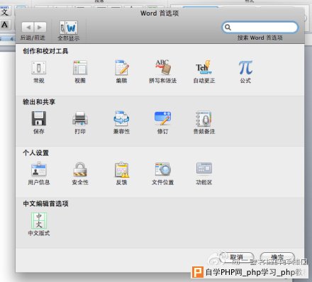Screen dimensions: 312x282
Task: Go forward with the right arrow button
Action: (40, 27)
